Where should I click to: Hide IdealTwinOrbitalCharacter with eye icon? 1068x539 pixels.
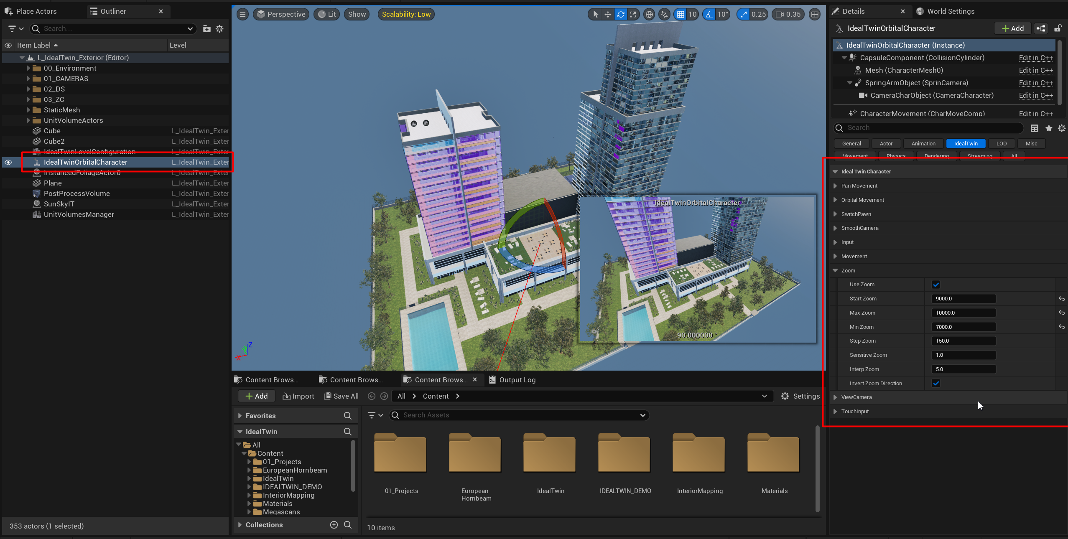click(8, 162)
